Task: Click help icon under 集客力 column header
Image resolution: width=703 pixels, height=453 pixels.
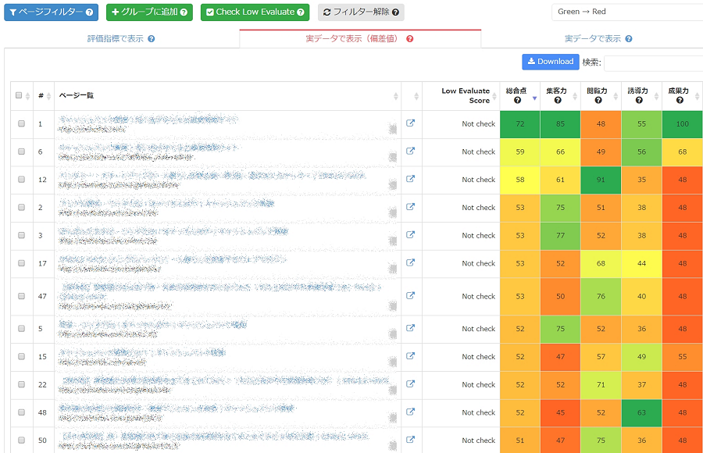Action: (x=558, y=100)
